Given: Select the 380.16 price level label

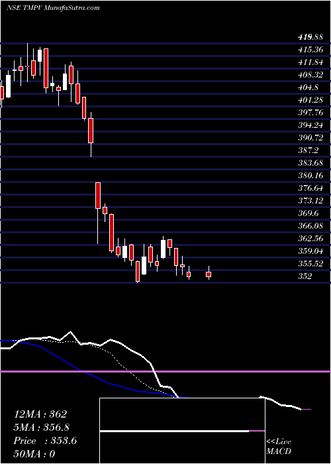Looking at the screenshot, I should [310, 176].
